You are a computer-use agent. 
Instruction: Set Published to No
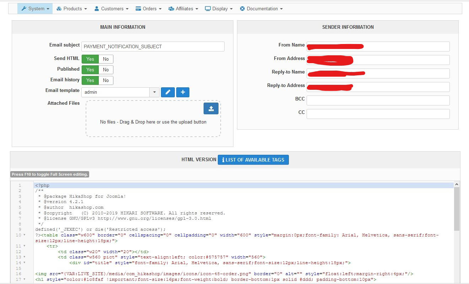pyautogui.click(x=106, y=70)
